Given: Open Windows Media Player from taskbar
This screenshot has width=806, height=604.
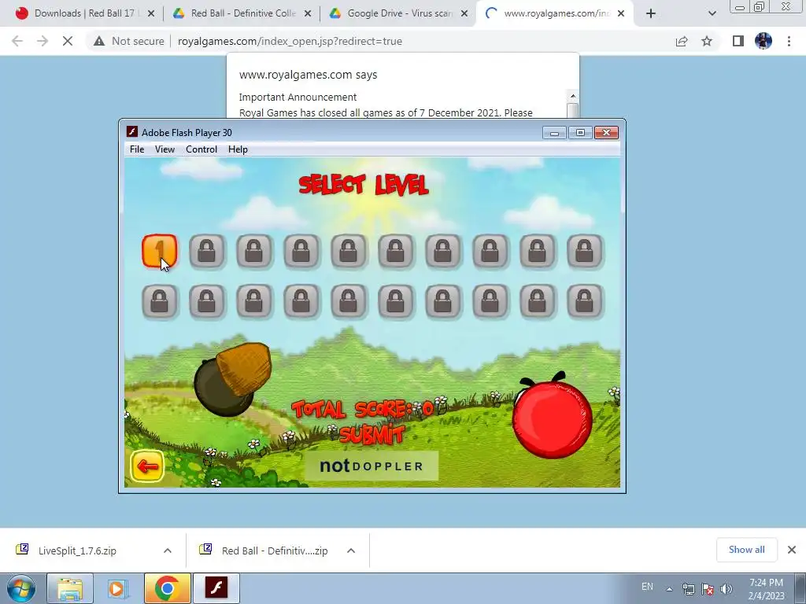Looking at the screenshot, I should [x=118, y=588].
